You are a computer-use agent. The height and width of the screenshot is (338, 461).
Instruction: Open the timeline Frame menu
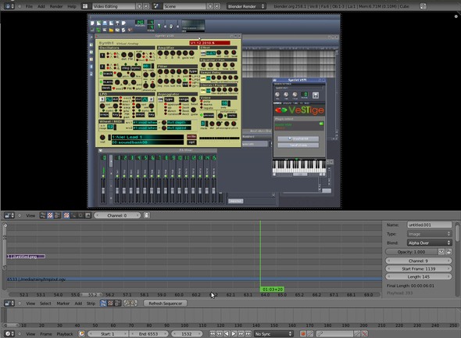tap(46, 334)
